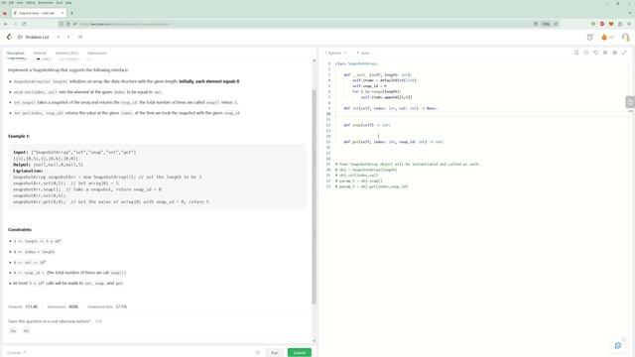The height and width of the screenshot is (357, 635).
Task: Open the History menu in Firefox
Action: 31,2
